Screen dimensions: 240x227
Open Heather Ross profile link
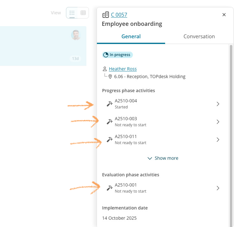[123, 69]
